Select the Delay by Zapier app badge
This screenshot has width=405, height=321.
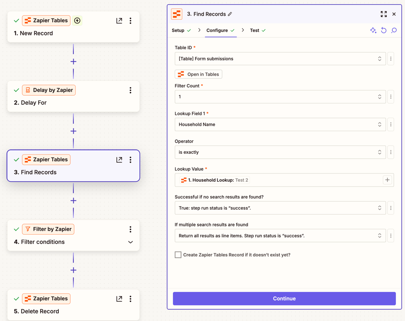pyautogui.click(x=49, y=90)
